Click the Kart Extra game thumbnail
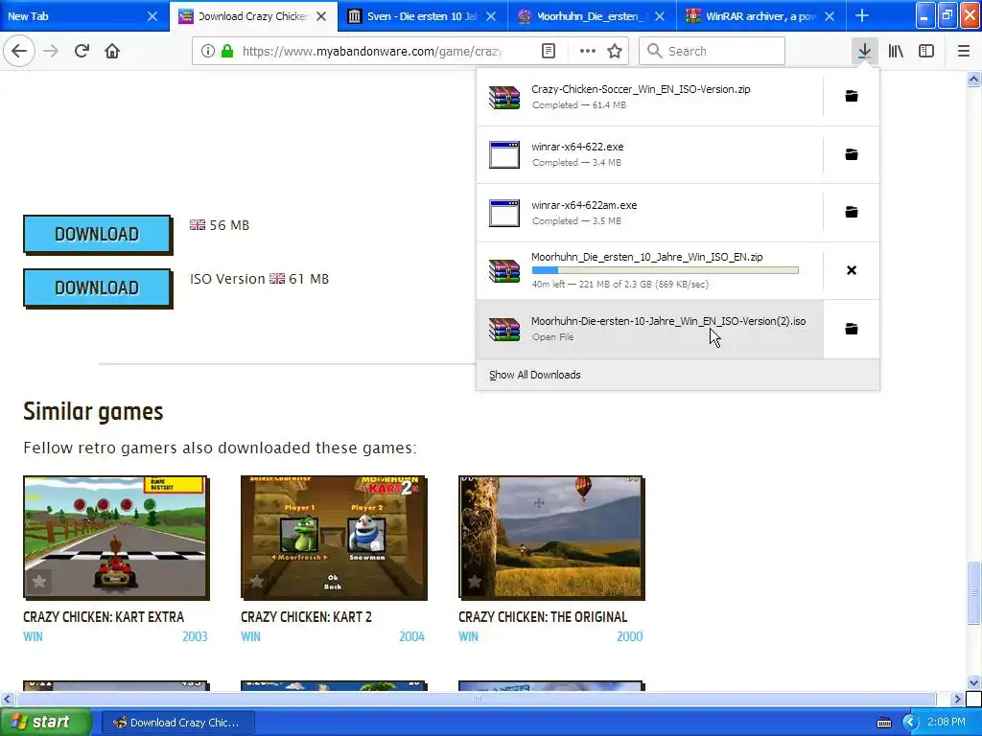 click(116, 538)
